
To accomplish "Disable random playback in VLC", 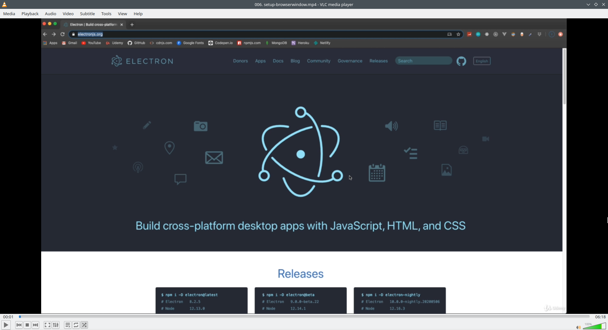I will 84,325.
